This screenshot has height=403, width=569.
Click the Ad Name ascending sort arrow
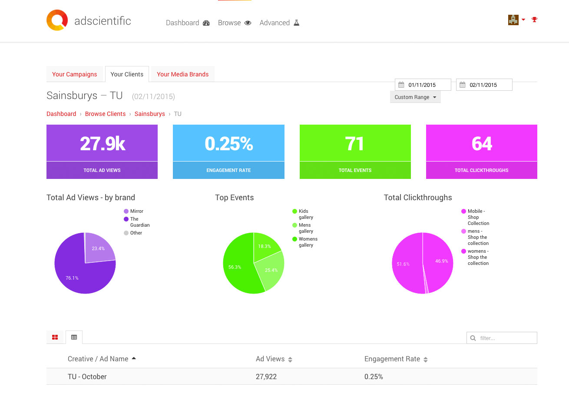134,358
